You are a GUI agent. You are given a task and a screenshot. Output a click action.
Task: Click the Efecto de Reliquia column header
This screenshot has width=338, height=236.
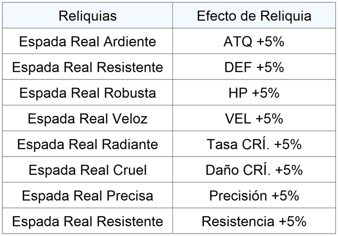253,16
